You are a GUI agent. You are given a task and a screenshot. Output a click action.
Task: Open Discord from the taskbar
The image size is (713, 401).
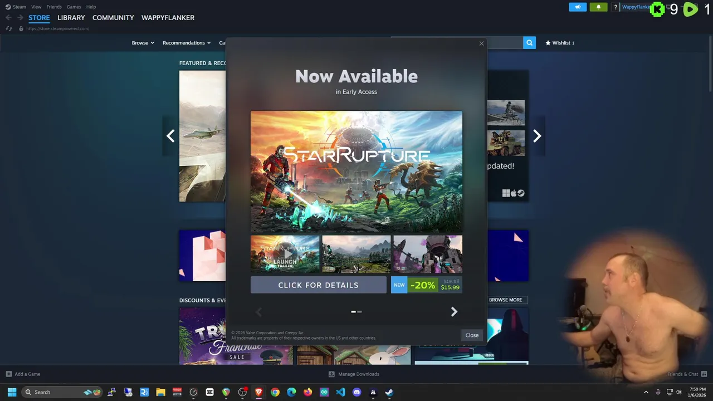(356, 392)
